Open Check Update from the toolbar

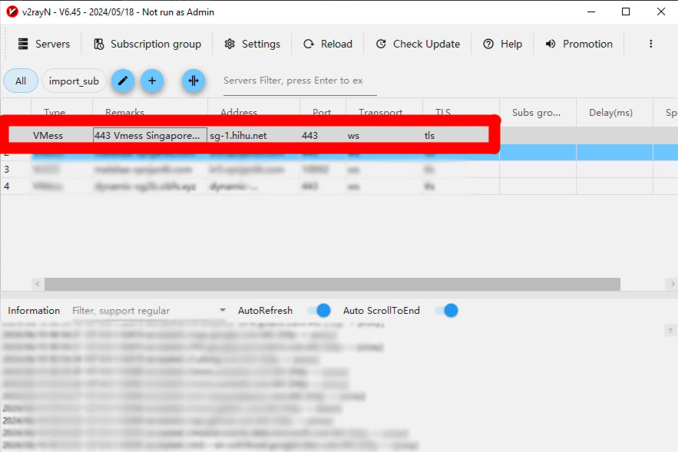point(418,44)
